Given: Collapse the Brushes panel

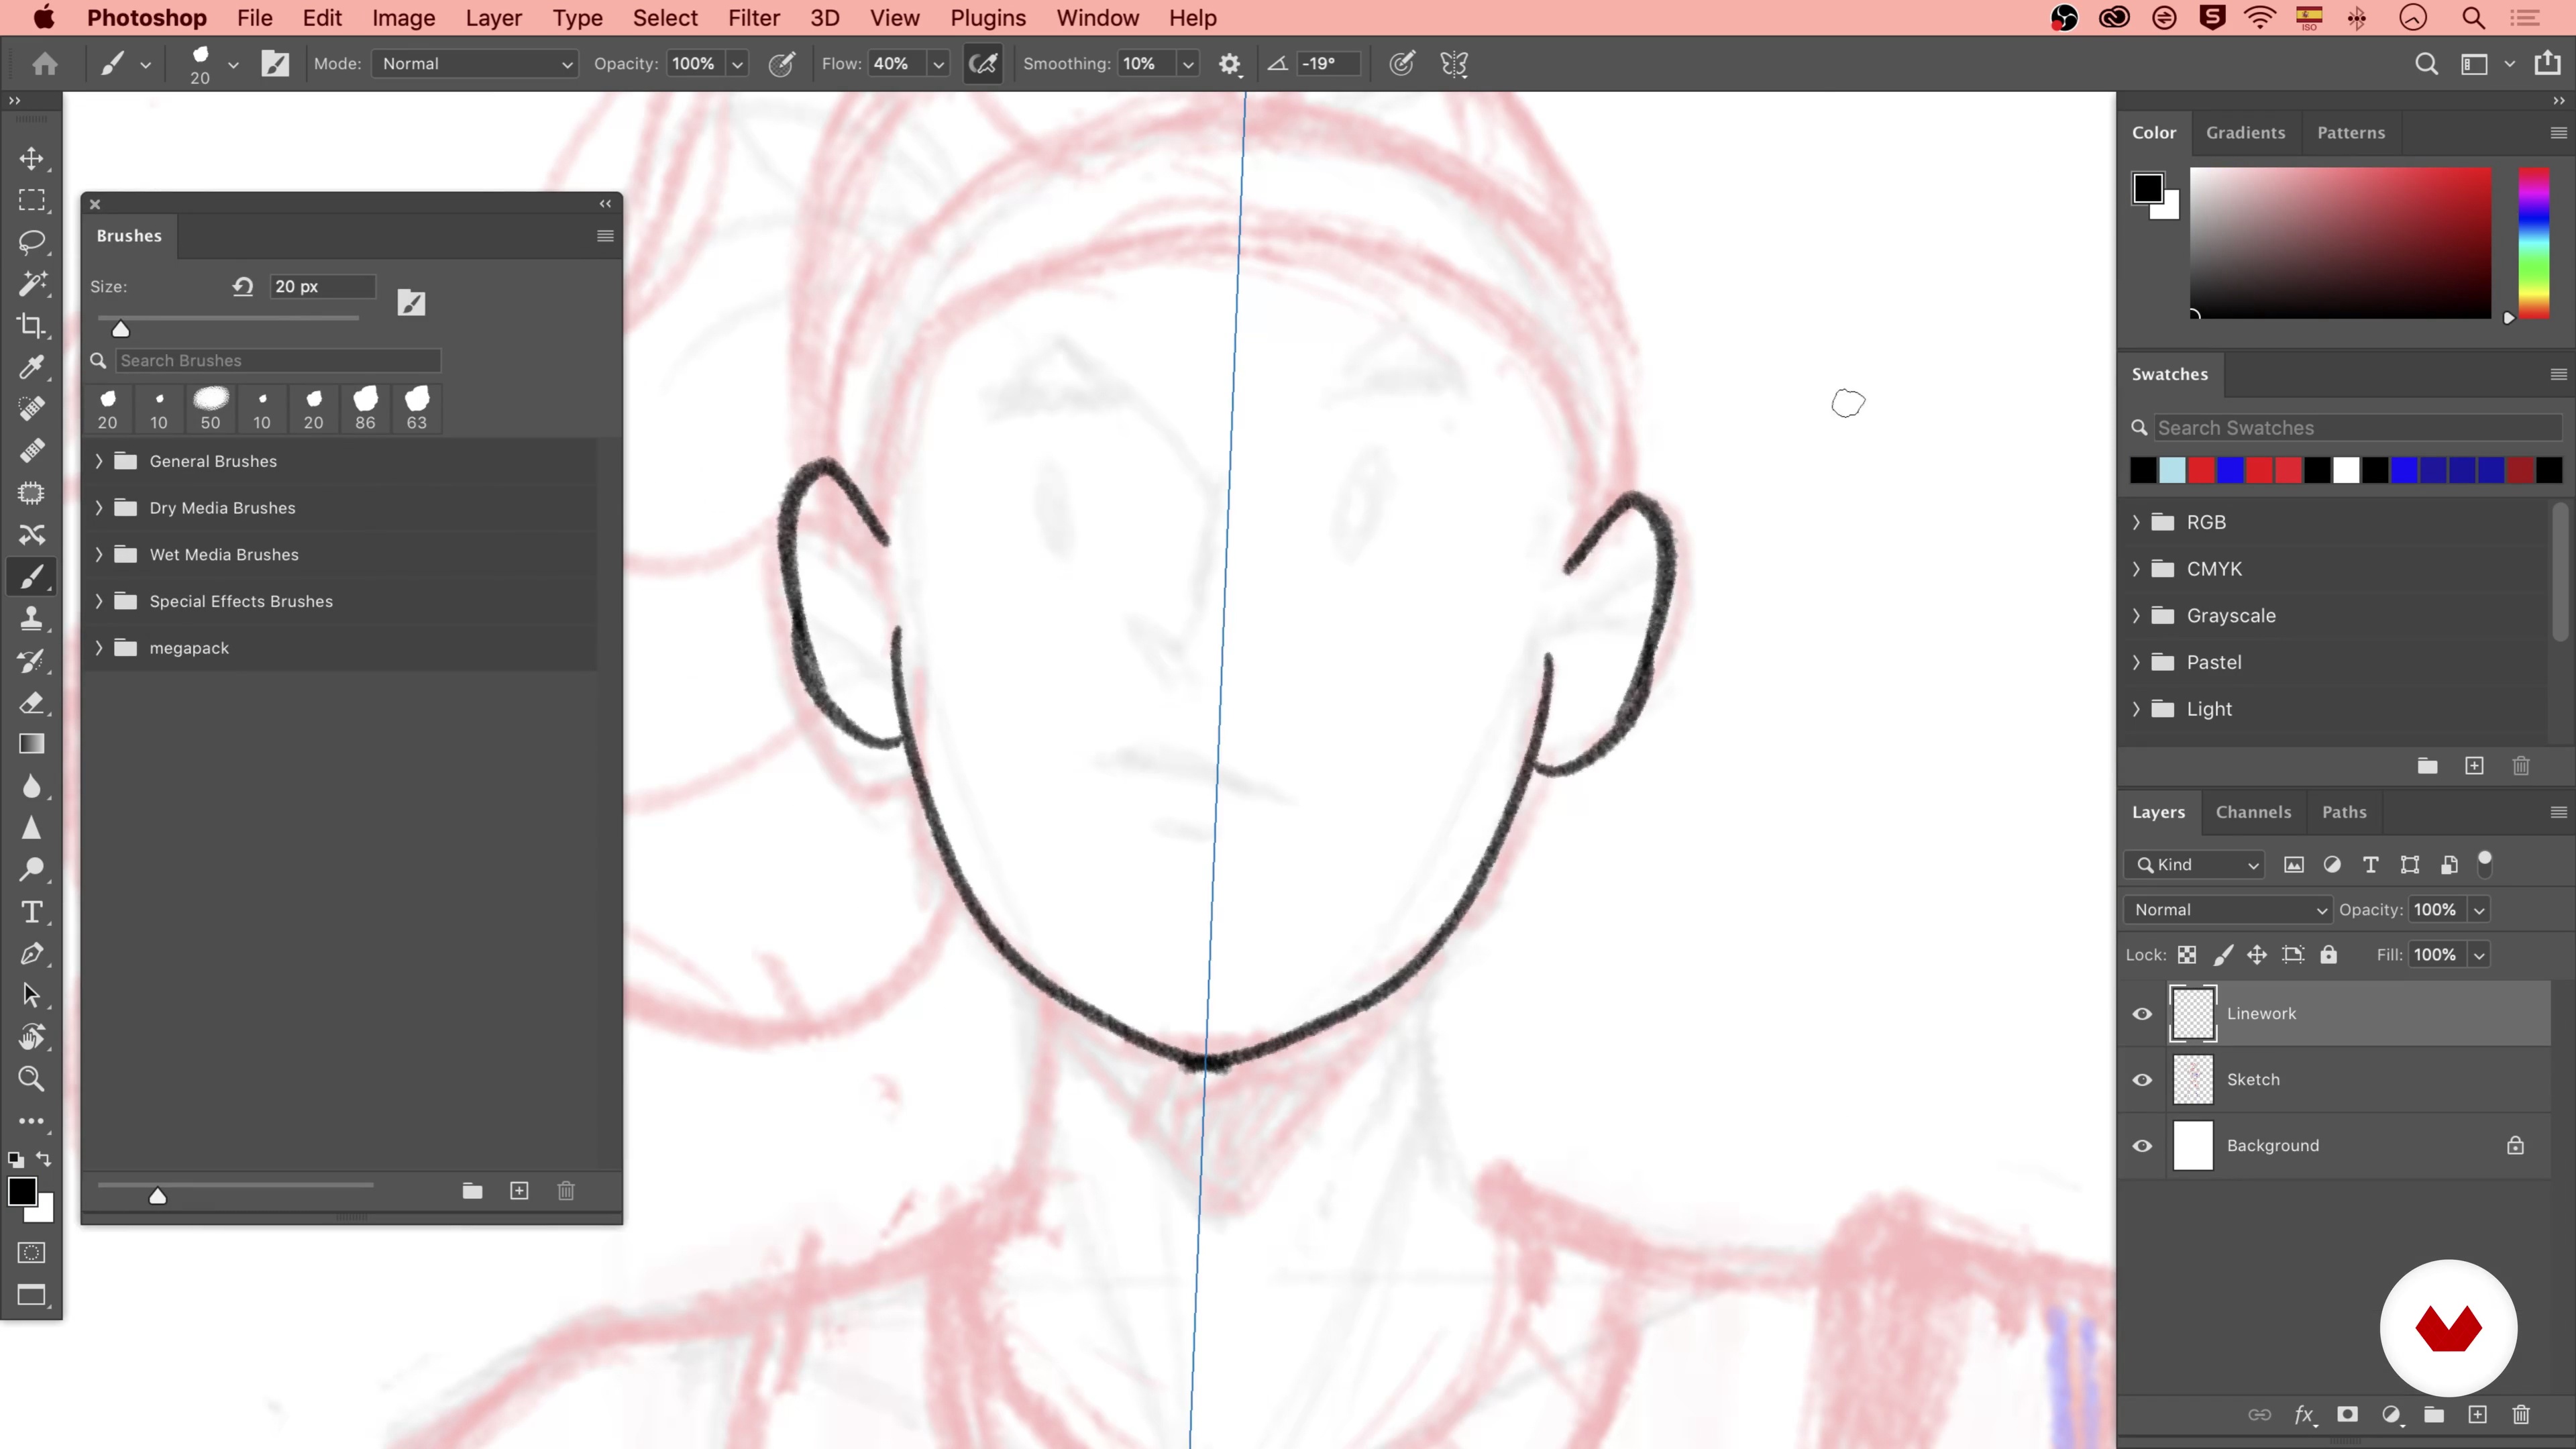Looking at the screenshot, I should click(x=605, y=203).
